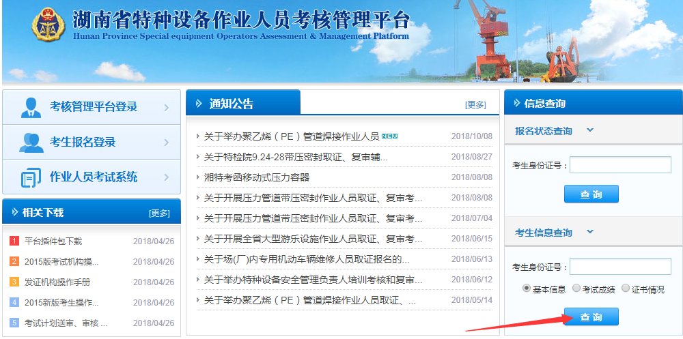
Task: Open download 2015新版考生操作...
Action: pos(61,302)
